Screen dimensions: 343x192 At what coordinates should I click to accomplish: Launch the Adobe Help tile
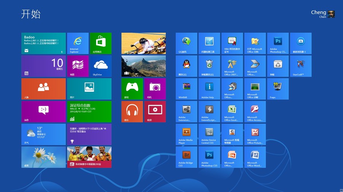209,89
